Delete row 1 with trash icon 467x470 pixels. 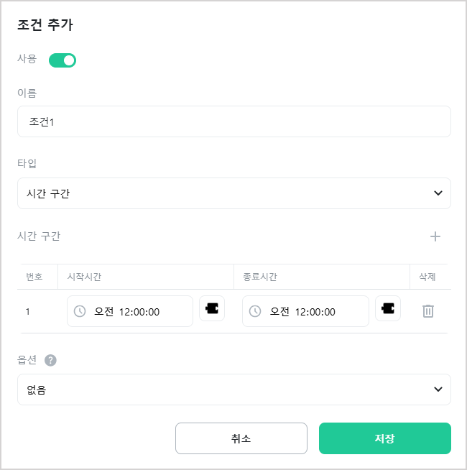pos(428,311)
